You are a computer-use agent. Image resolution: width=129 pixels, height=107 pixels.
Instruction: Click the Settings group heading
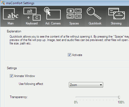click(12, 68)
